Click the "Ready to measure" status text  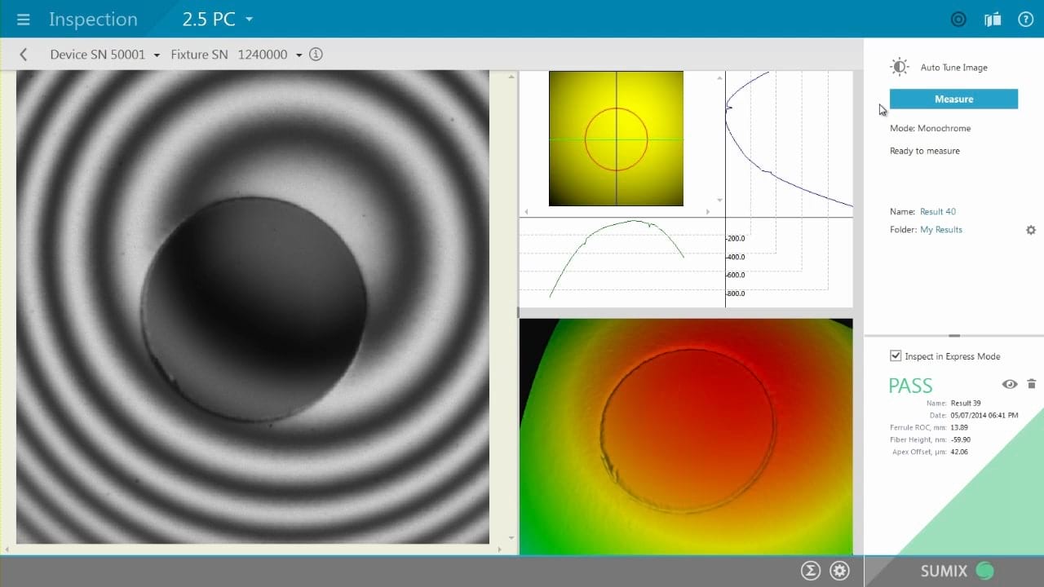click(925, 151)
